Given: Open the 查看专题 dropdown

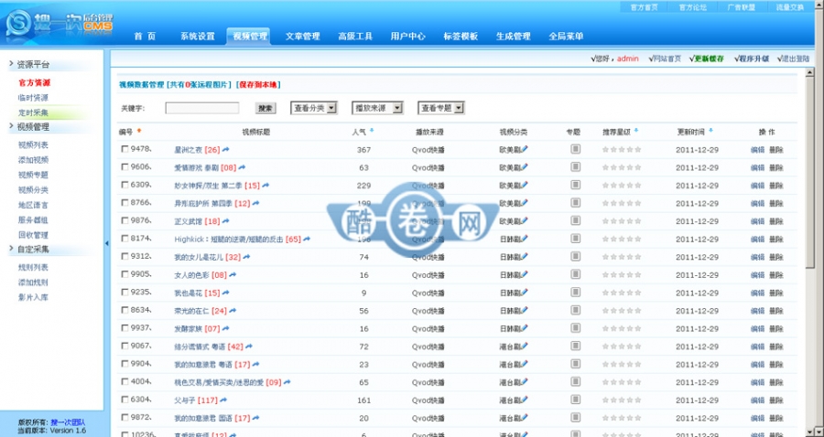Looking at the screenshot, I should tap(441, 108).
